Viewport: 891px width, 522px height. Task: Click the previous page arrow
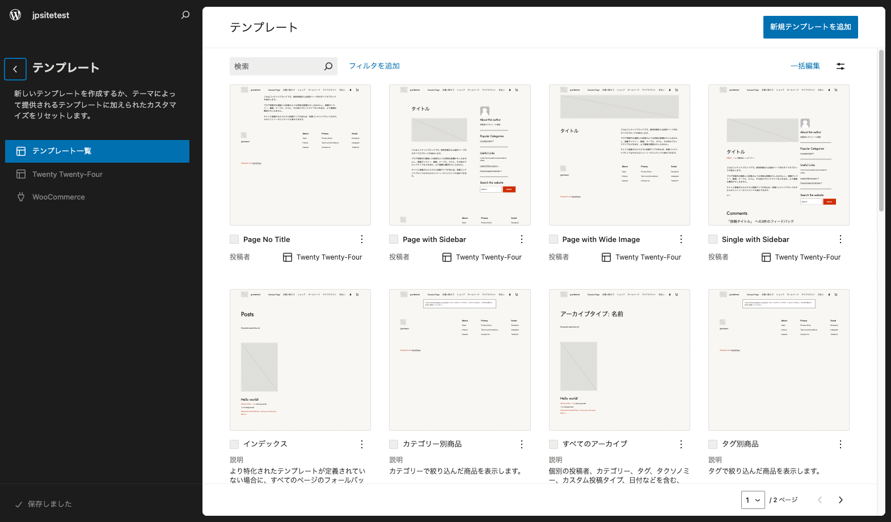tap(820, 500)
